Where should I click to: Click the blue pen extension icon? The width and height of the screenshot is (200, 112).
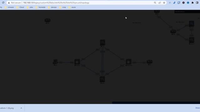(174, 3)
